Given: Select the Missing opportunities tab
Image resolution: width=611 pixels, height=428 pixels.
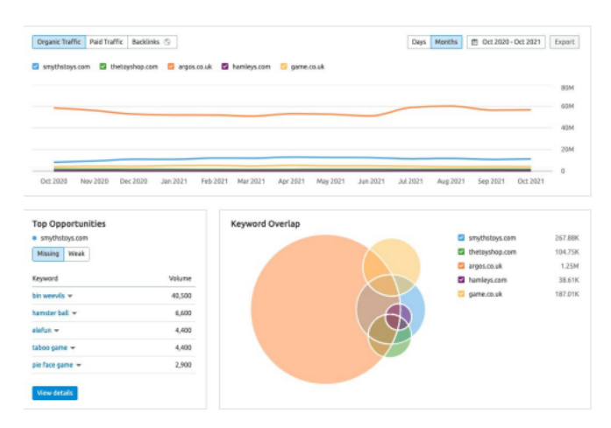Looking at the screenshot, I should coord(48,254).
